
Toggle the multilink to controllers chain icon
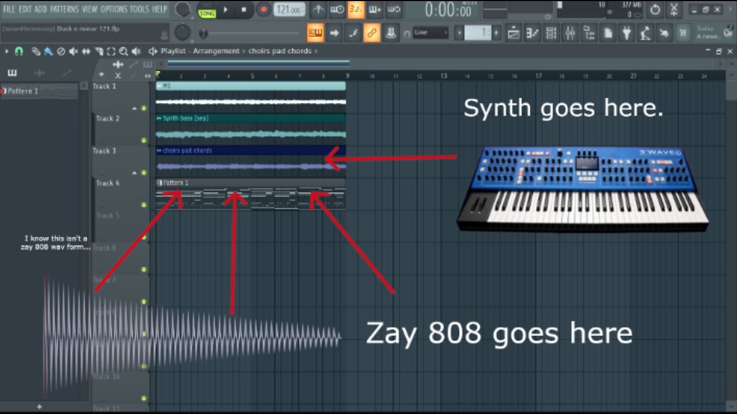[x=372, y=33]
